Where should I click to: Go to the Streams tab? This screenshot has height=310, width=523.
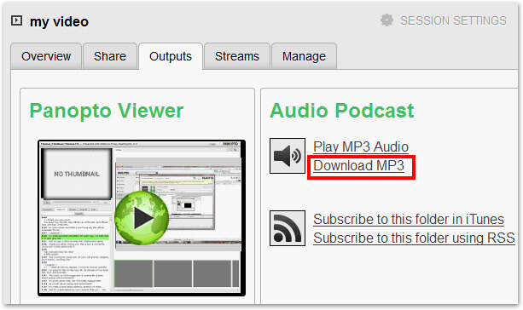click(237, 56)
